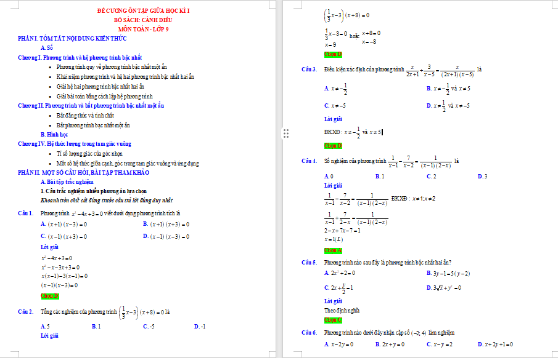Click the "Câu 6." question label

coord(310,333)
